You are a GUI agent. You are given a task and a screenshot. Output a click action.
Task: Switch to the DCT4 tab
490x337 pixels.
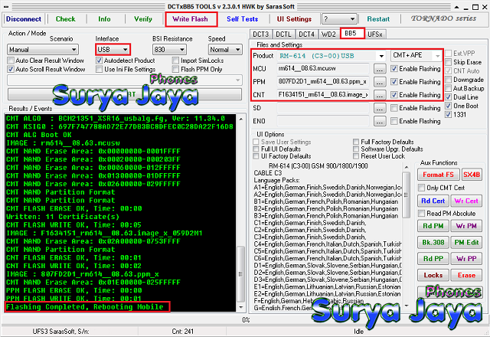(306, 34)
